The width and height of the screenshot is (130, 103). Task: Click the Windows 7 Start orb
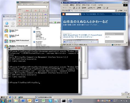click(x=3, y=101)
